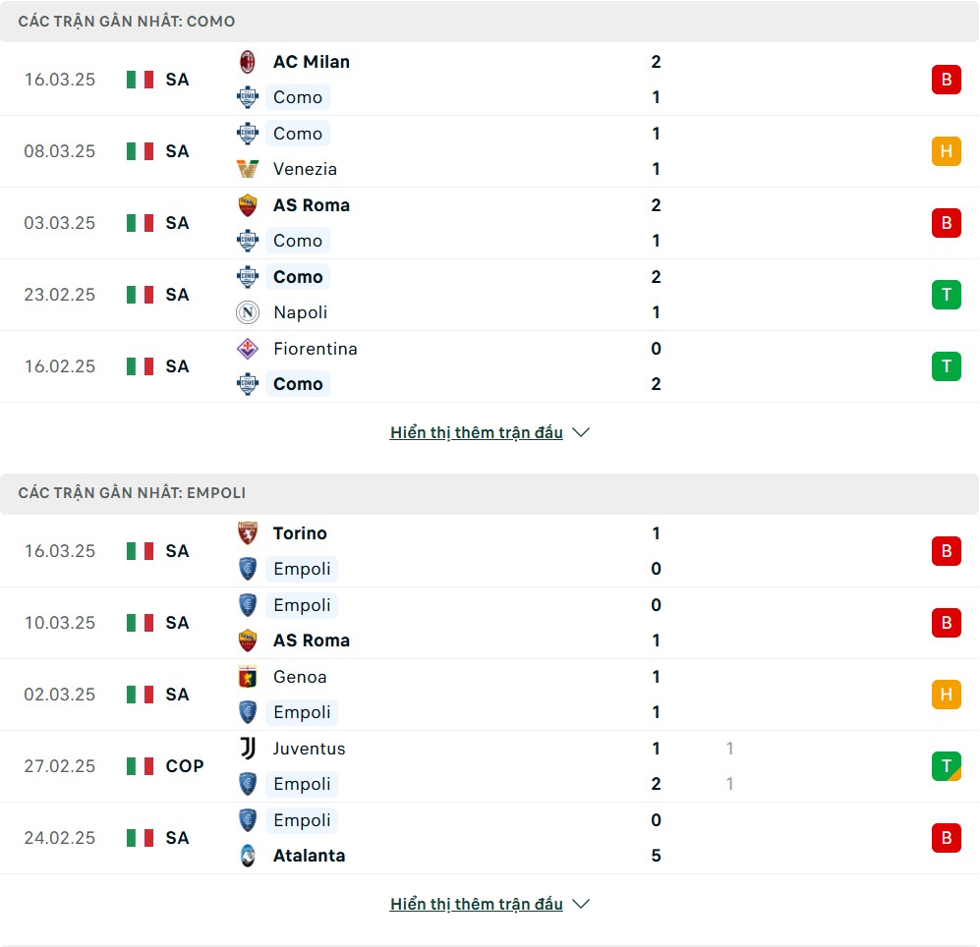Click the red B badge for AC Milan match
The width and height of the screenshot is (980, 947).
(x=947, y=80)
